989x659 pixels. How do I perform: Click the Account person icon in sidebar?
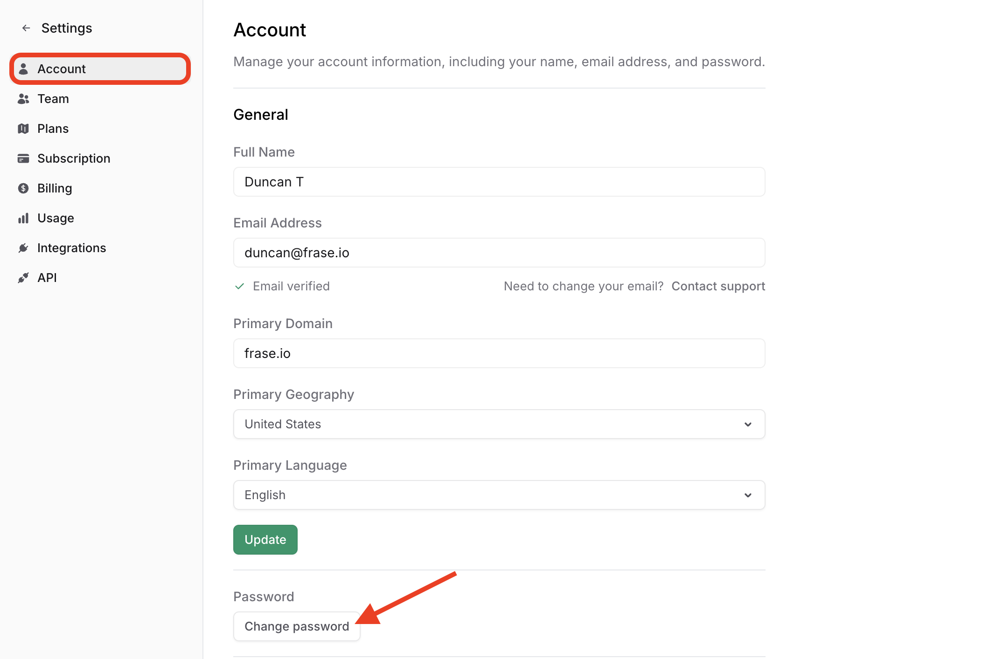tap(23, 69)
